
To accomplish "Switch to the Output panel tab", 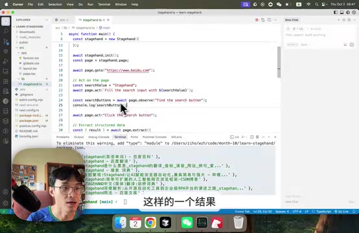I will coord(79,137).
